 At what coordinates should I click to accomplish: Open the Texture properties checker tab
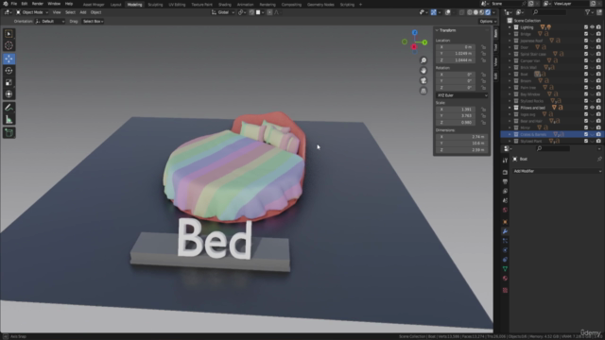coord(505,290)
